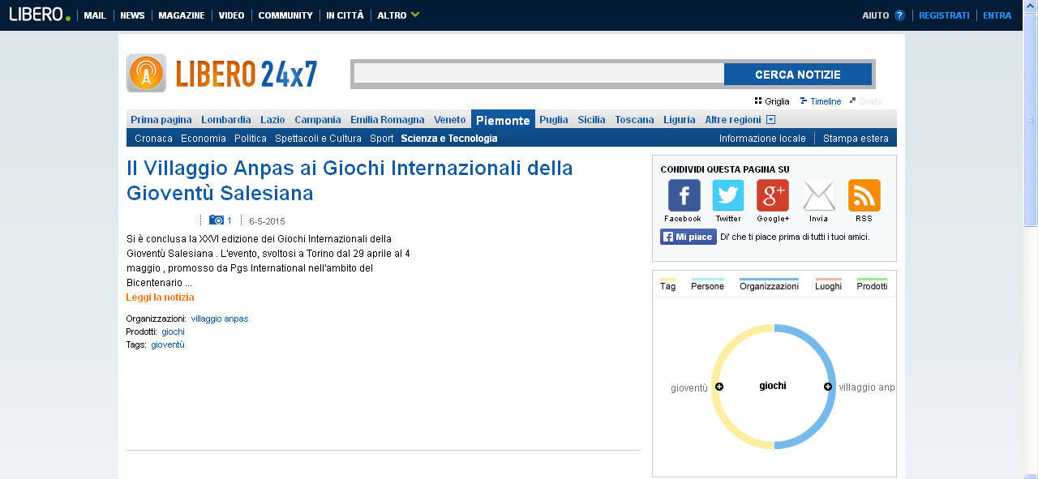Click in the news search input field
The height and width of the screenshot is (479, 1038).
pyautogui.click(x=539, y=74)
